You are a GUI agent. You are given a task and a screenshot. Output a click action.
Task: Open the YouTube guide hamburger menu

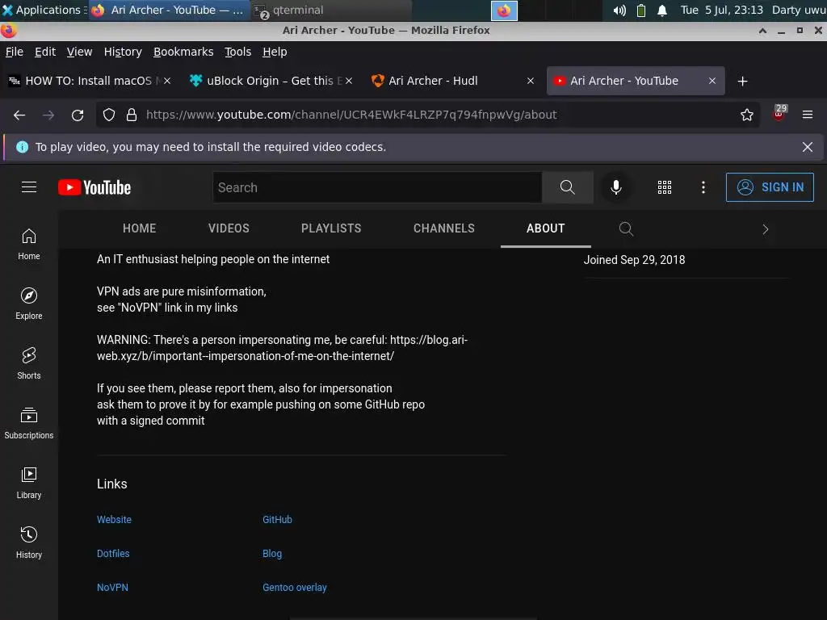[29, 187]
